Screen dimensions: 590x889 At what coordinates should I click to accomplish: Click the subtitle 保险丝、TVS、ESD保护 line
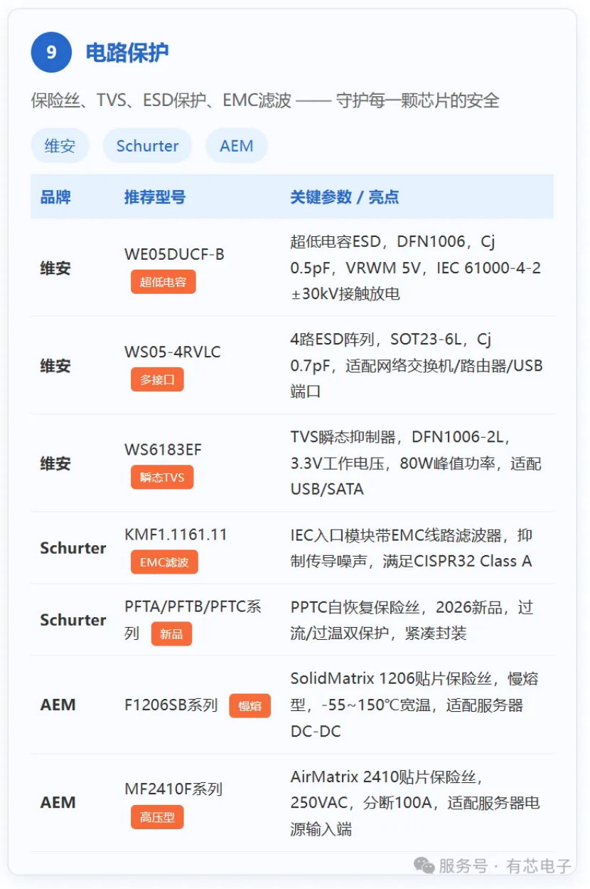[265, 100]
